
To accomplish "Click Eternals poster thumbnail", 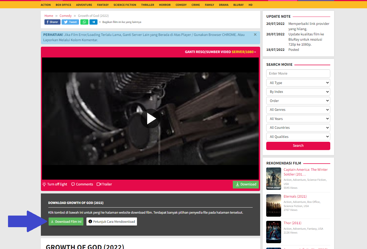I will [x=274, y=205].
